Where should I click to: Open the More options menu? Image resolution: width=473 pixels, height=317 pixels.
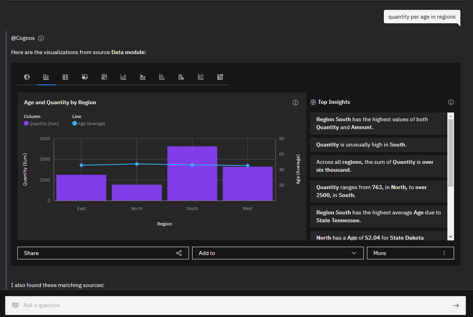tap(410, 253)
